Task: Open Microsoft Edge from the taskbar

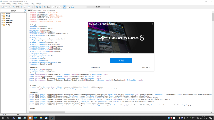Action: click(x=36, y=118)
